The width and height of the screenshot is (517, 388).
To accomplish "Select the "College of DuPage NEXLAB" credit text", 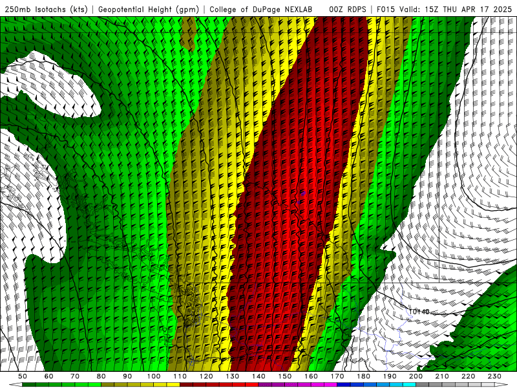I will [x=261, y=10].
